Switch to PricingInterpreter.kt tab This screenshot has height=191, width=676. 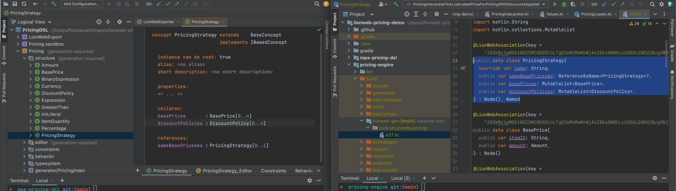tap(510, 14)
